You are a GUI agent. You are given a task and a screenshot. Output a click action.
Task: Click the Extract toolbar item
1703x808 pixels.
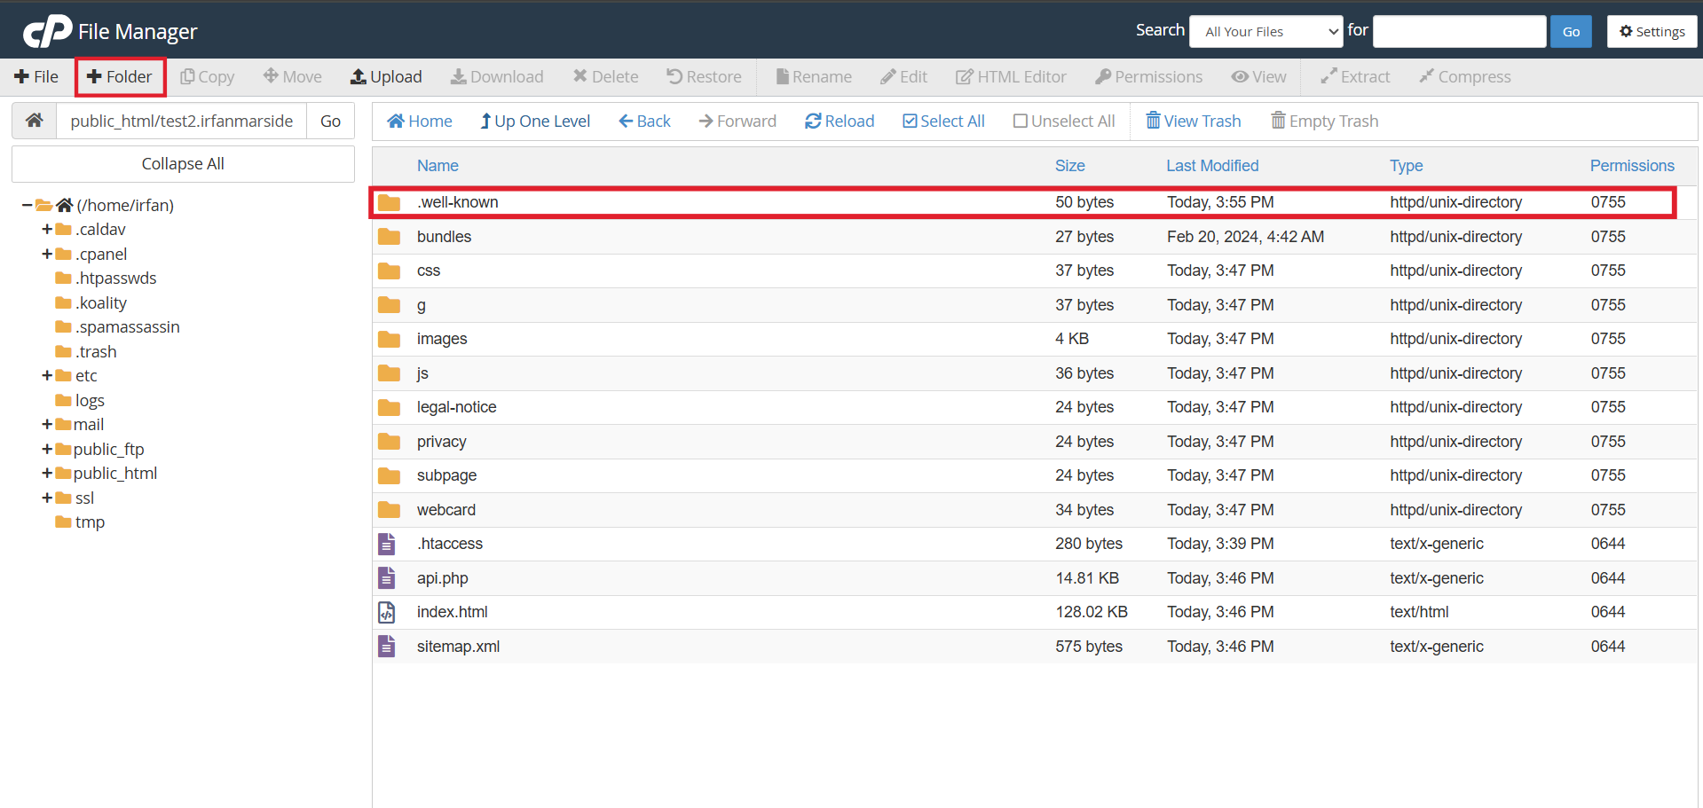(1355, 77)
